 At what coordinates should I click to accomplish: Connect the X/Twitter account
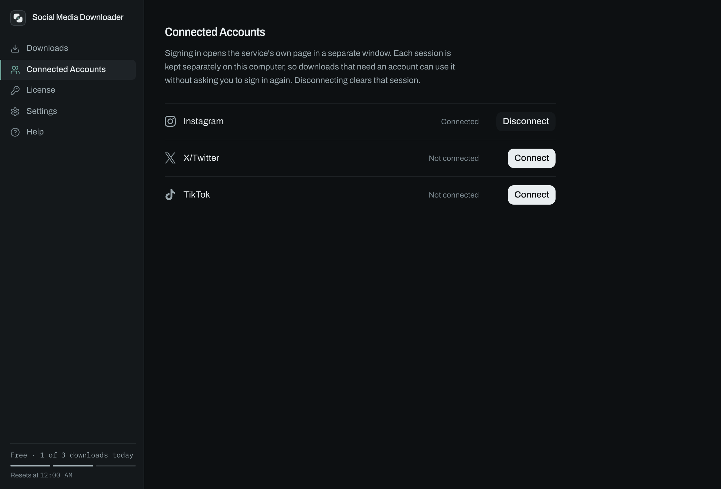(532, 158)
